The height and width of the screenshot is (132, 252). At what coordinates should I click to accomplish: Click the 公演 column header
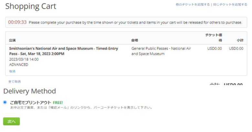coord(12,40)
